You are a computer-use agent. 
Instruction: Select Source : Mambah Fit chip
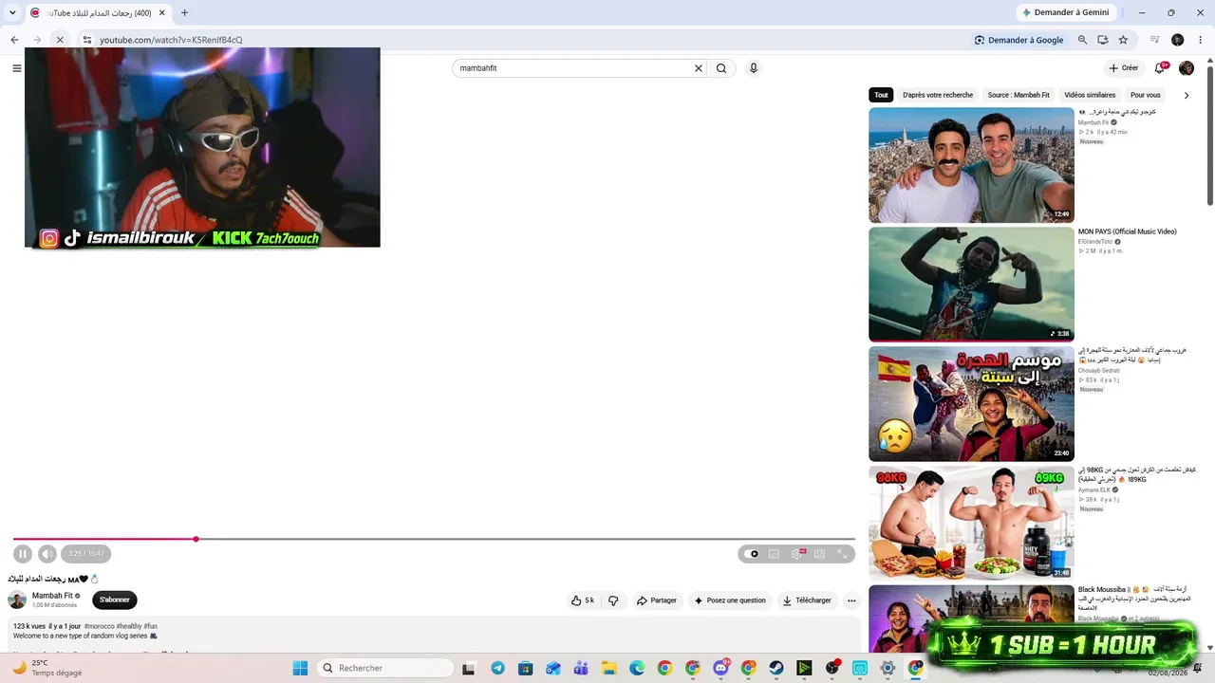(1019, 95)
